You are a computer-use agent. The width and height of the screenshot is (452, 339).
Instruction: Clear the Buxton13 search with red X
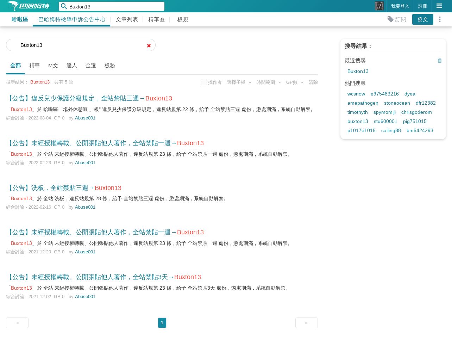[x=149, y=45]
